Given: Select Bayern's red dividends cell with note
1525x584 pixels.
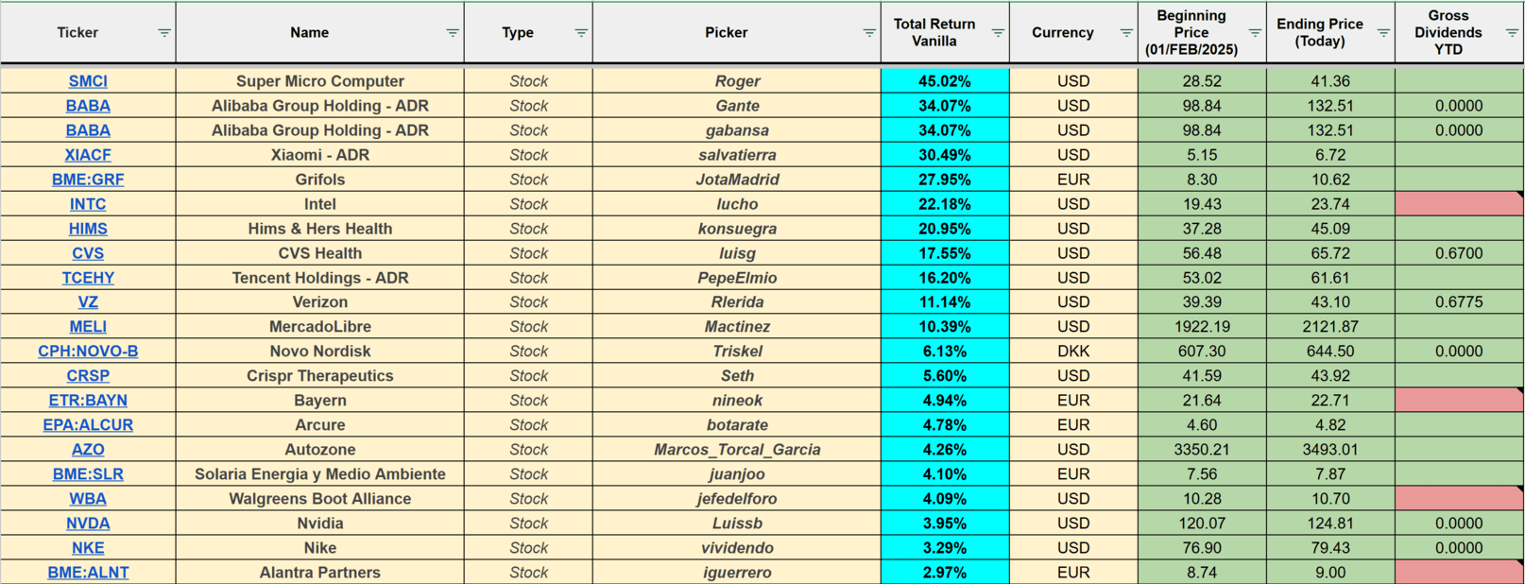Looking at the screenshot, I should pos(1459,401).
